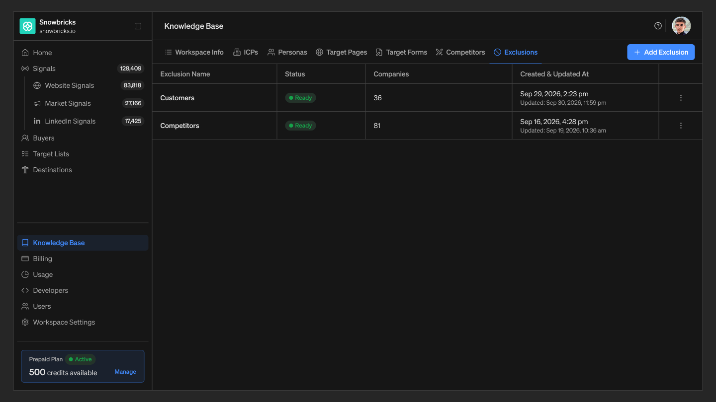The width and height of the screenshot is (716, 402).
Task: Click the Market Signals megaphone icon
Action: pos(37,103)
